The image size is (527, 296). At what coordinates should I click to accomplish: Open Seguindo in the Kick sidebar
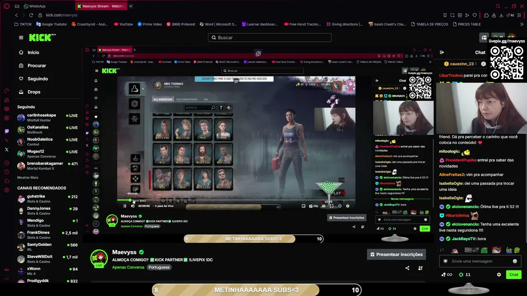[x=33, y=79]
